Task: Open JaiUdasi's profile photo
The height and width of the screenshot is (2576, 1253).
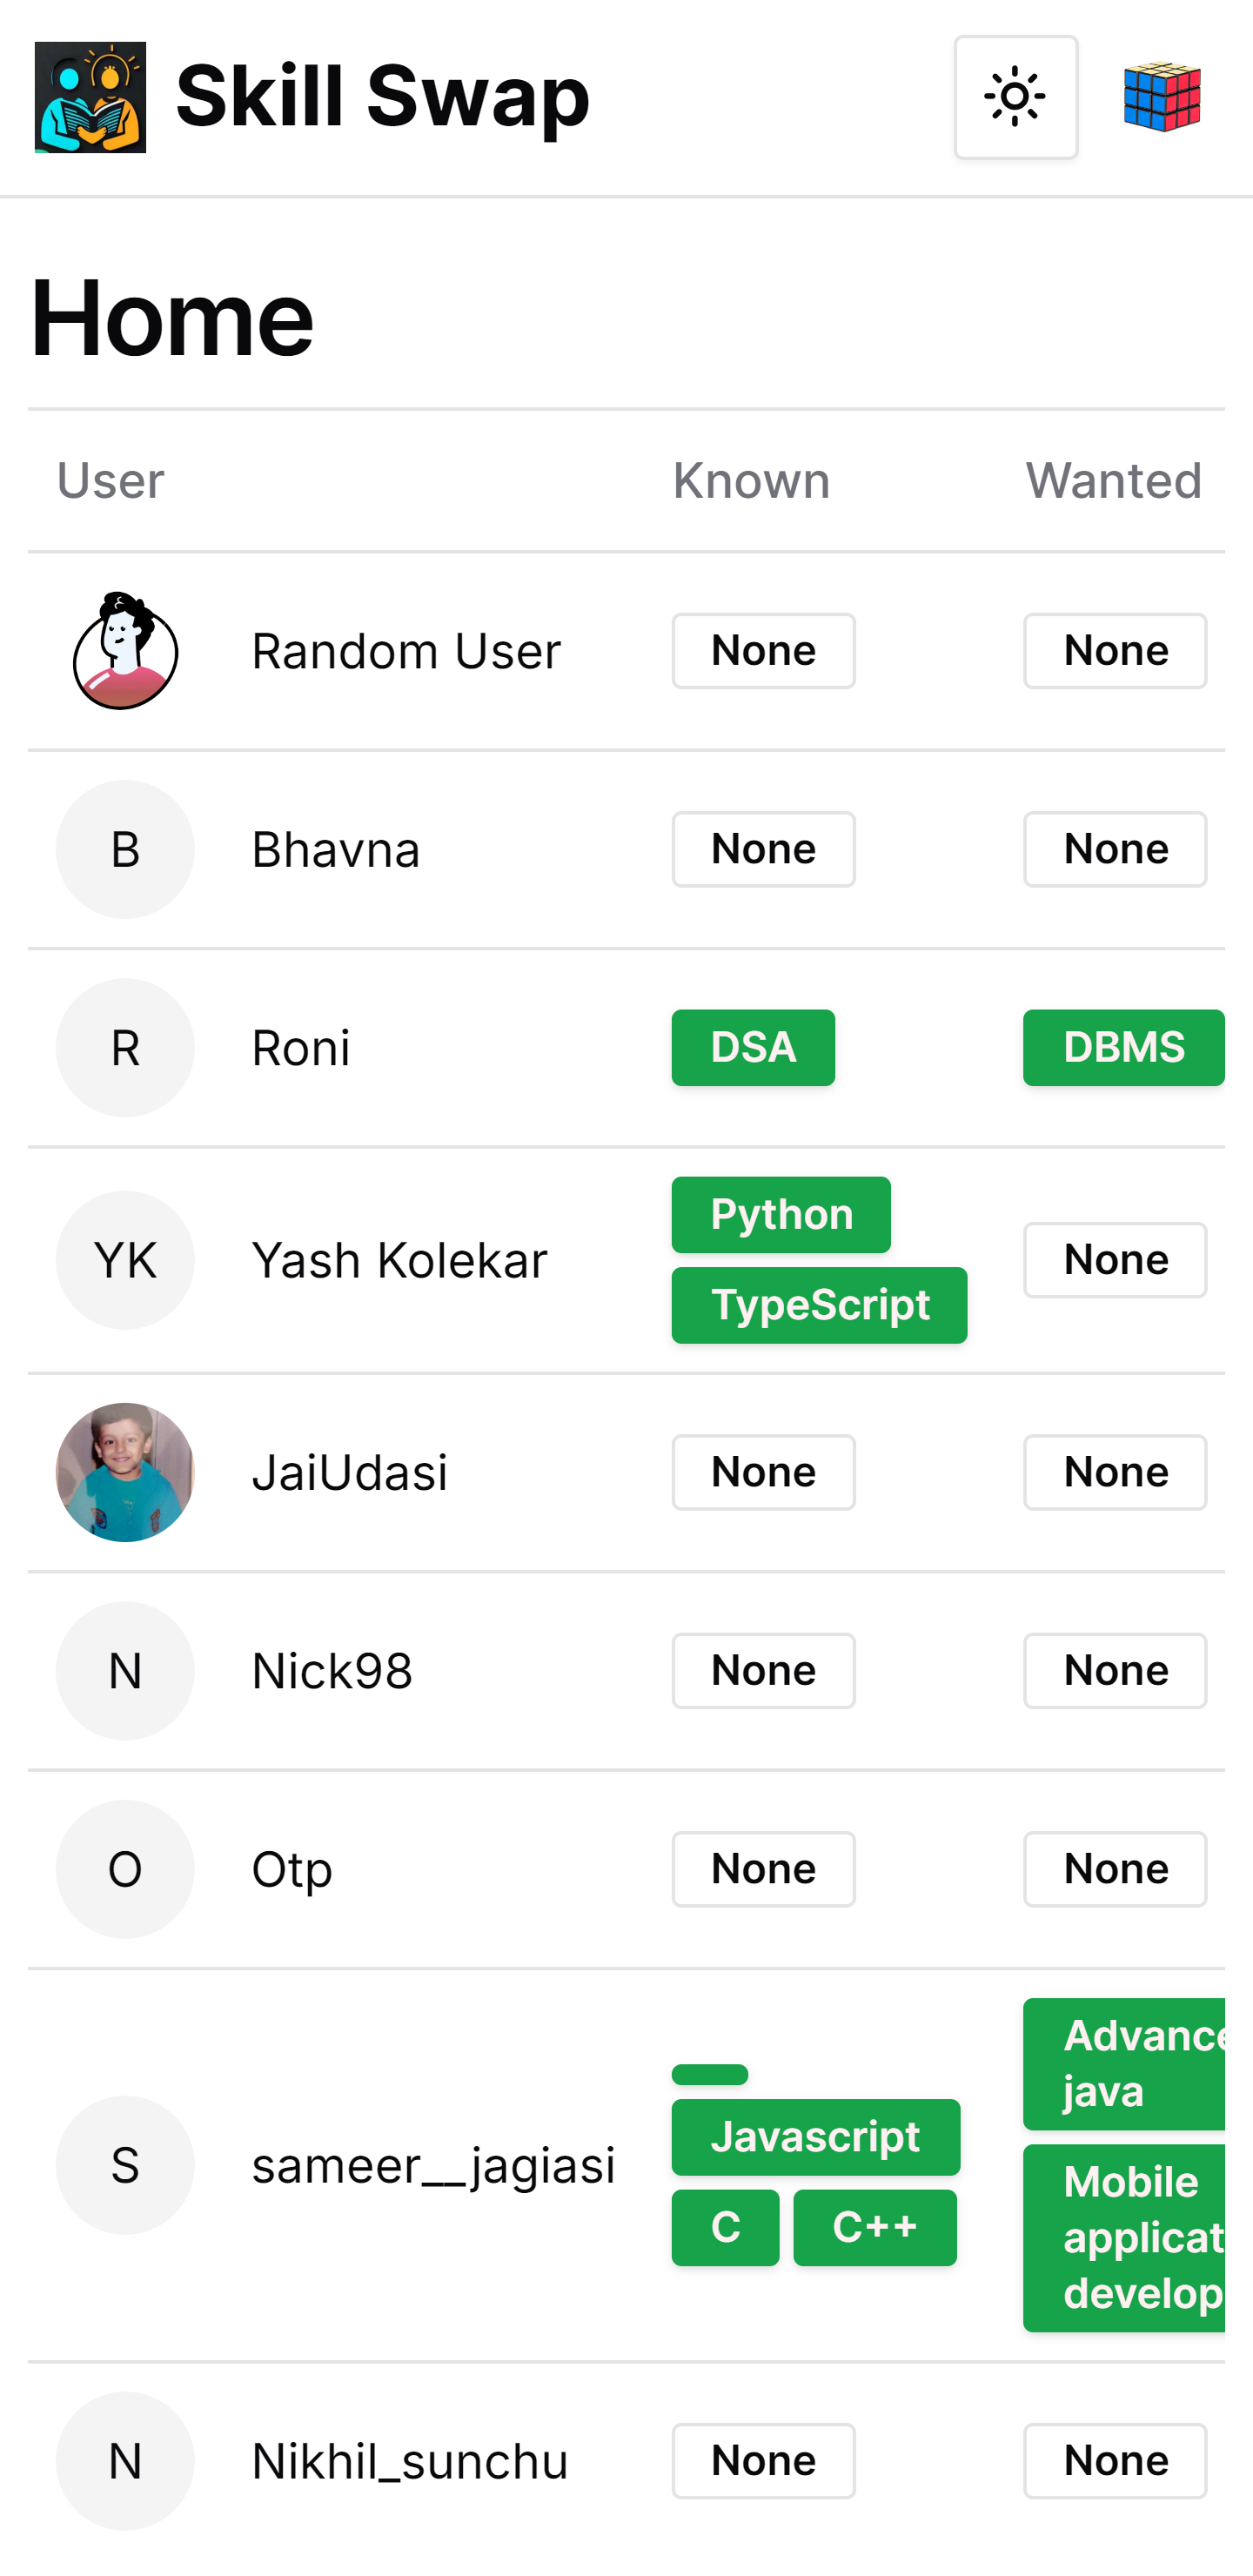Action: coord(125,1472)
